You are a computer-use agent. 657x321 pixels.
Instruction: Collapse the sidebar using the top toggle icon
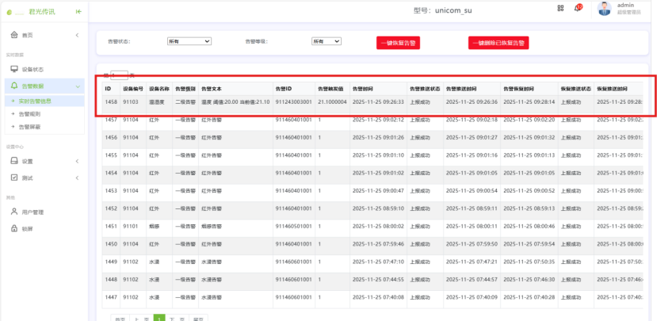78,11
